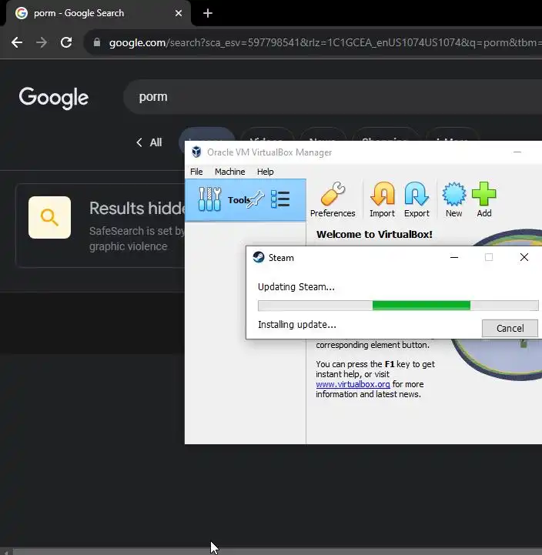Image resolution: width=542 pixels, height=555 pixels.
Task: Click the Export appliance button
Action: [417, 200]
